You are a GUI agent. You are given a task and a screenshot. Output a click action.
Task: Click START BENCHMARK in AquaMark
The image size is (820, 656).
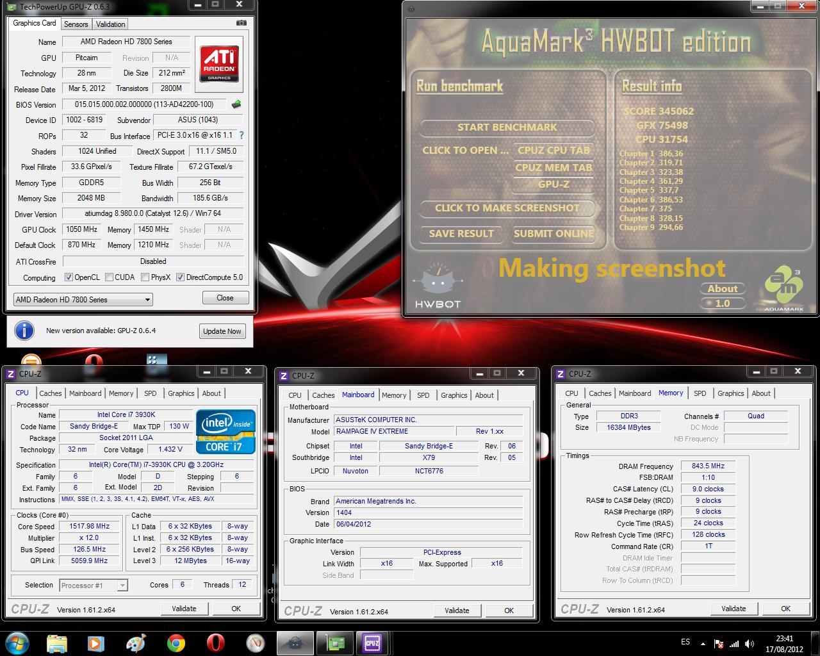pyautogui.click(x=507, y=127)
